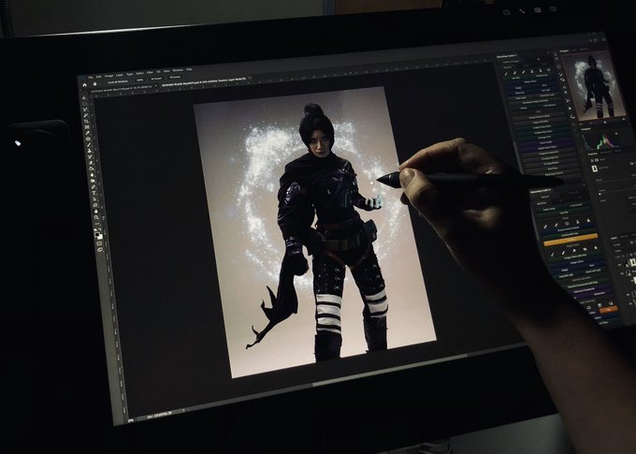Click the long orange button in retouching panel

coord(571,240)
